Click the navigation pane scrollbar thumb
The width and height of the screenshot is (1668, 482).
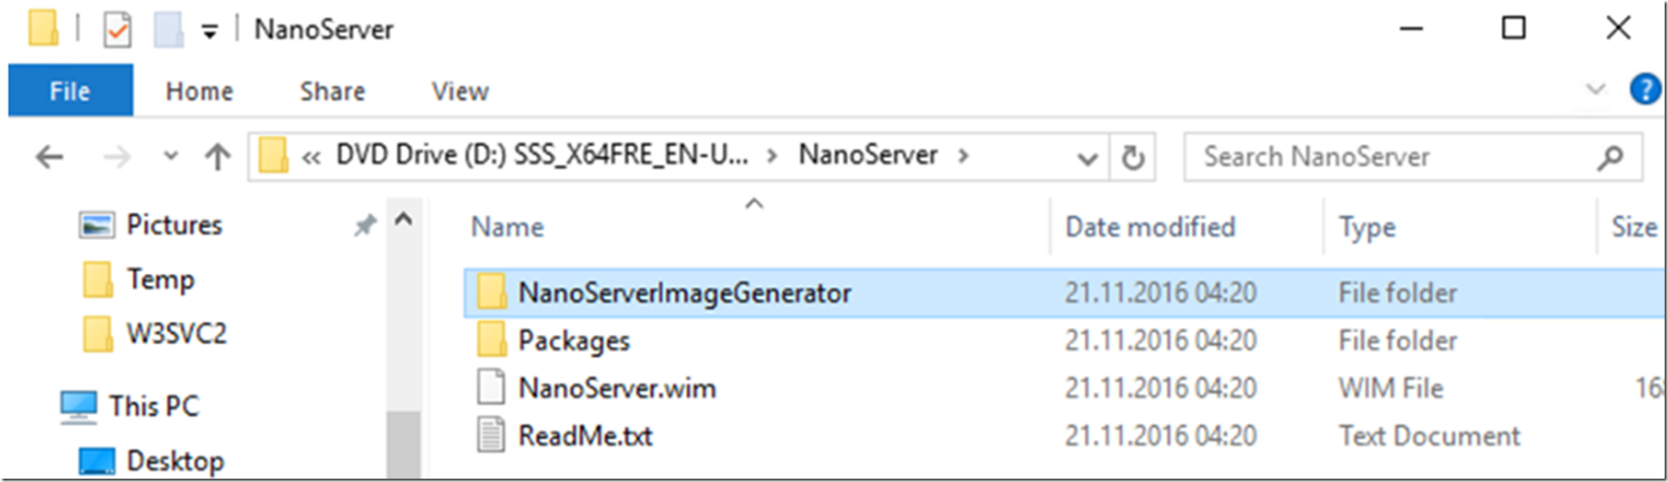404,445
